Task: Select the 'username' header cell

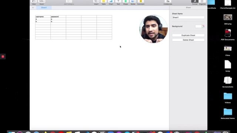Action: click(43, 17)
